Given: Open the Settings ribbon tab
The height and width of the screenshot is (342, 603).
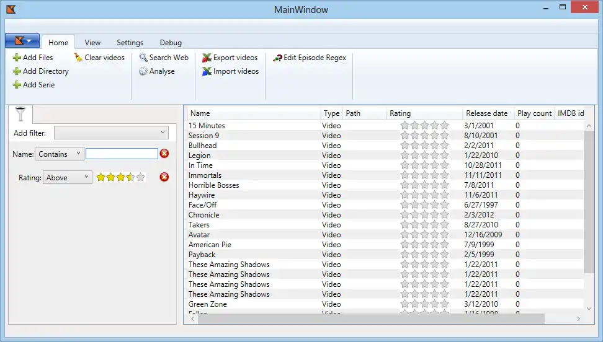Looking at the screenshot, I should [130, 43].
